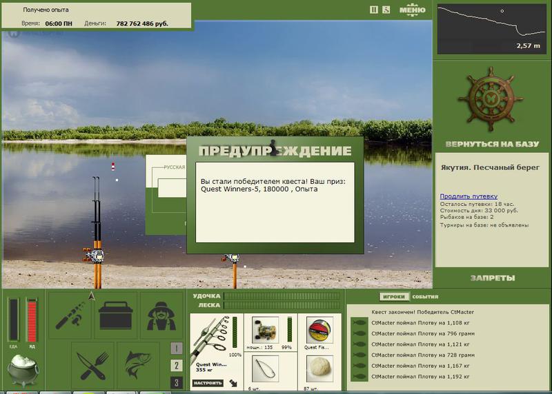Viewport: 552px width, 394px height.
Task: Click 'Квест закончен! Победитель CtMacter' entry
Action: pyautogui.click(x=422, y=312)
